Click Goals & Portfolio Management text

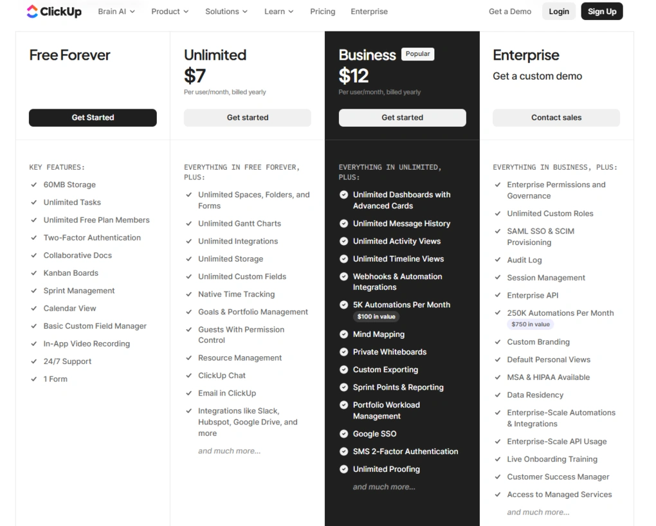253,312
